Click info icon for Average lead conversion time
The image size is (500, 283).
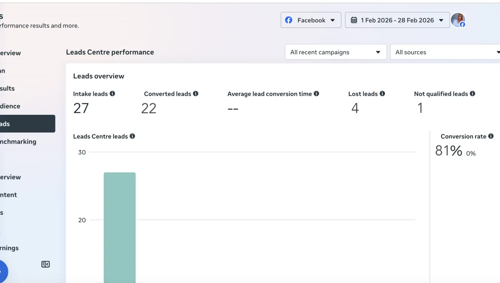click(x=317, y=94)
